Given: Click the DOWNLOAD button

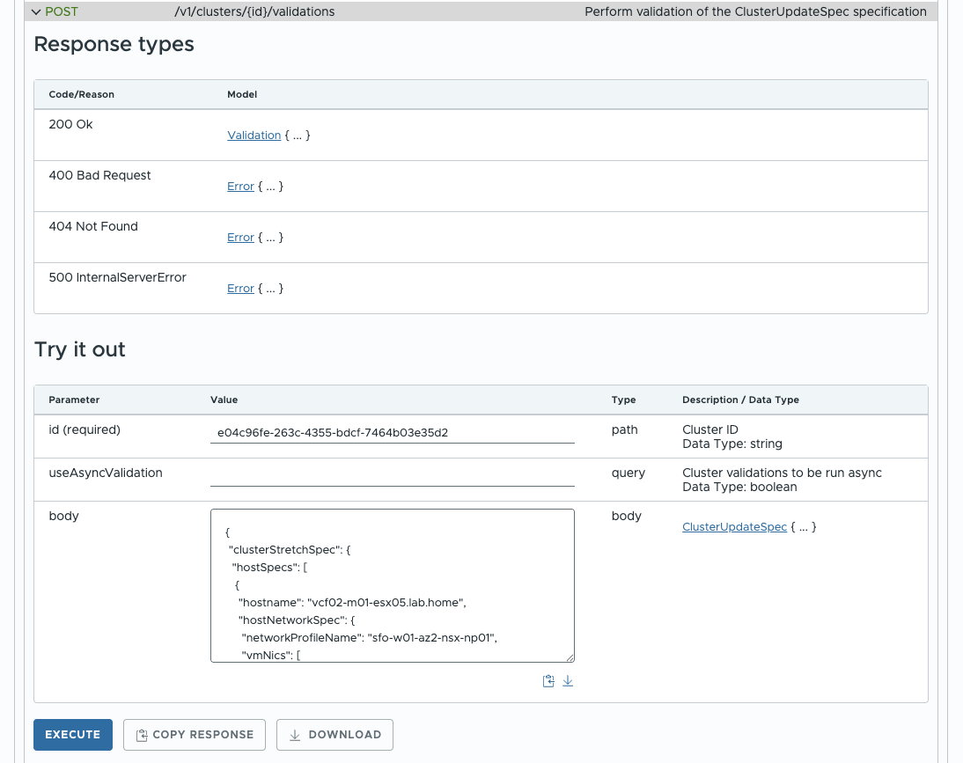Looking at the screenshot, I should click(334, 735).
